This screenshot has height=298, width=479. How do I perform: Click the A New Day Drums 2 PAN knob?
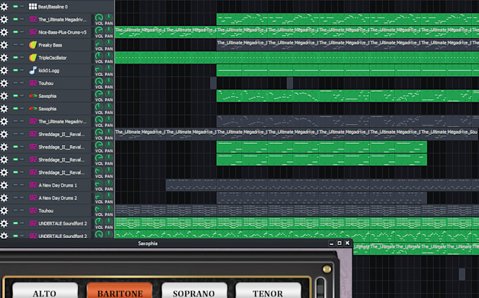(x=108, y=196)
